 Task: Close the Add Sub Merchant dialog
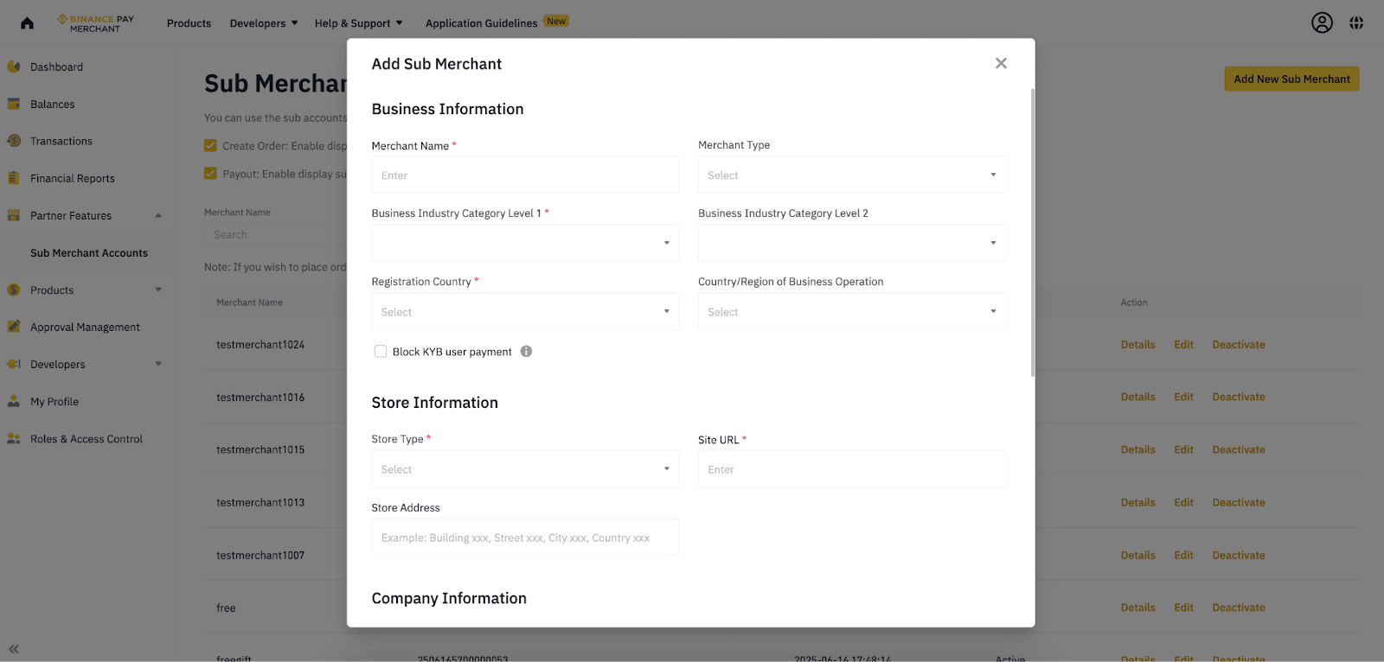pos(1001,63)
